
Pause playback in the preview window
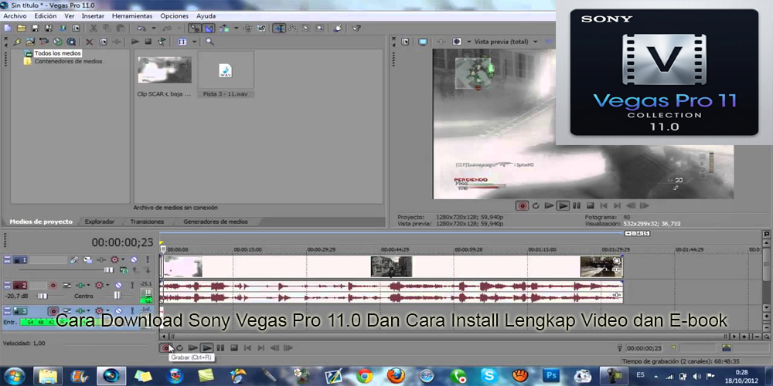tap(577, 206)
